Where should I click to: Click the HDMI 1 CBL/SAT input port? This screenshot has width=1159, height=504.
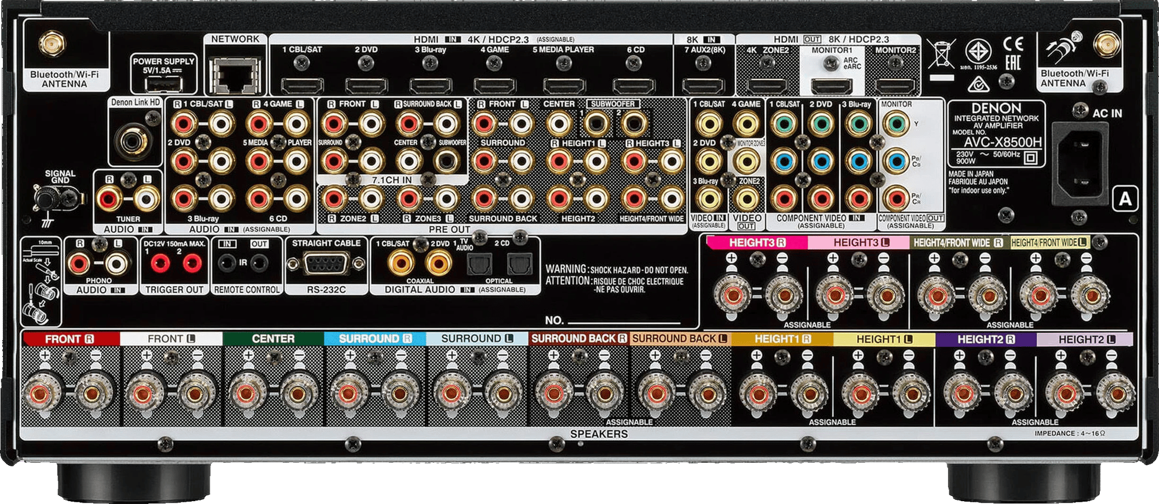pos(302,86)
